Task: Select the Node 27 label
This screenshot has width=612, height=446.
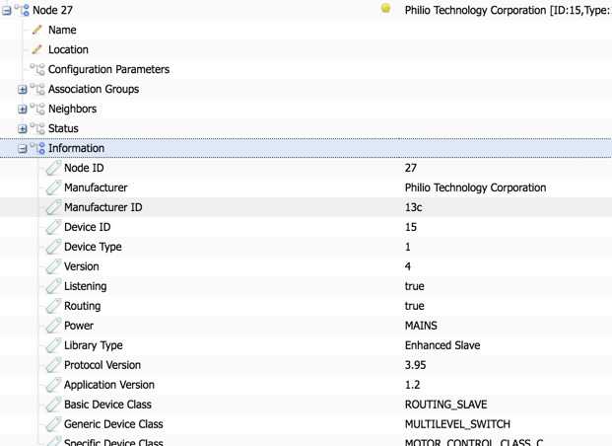Action: 52,10
